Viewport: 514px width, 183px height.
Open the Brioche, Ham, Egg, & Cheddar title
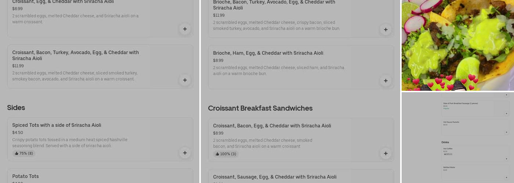pos(268,53)
